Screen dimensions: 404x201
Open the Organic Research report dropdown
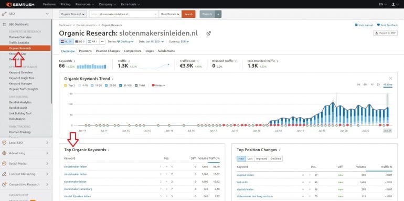(x=72, y=14)
